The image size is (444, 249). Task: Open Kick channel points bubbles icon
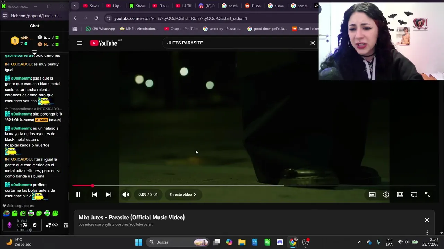coord(49,225)
